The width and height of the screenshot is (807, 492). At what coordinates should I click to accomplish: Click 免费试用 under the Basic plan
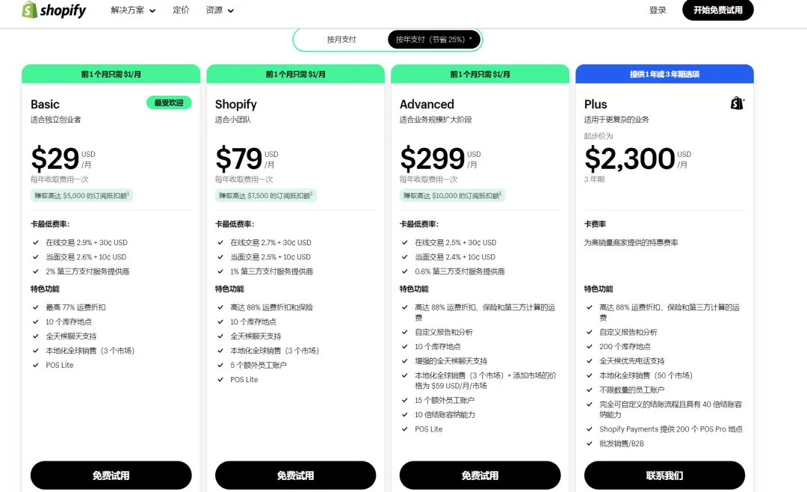pyautogui.click(x=111, y=475)
